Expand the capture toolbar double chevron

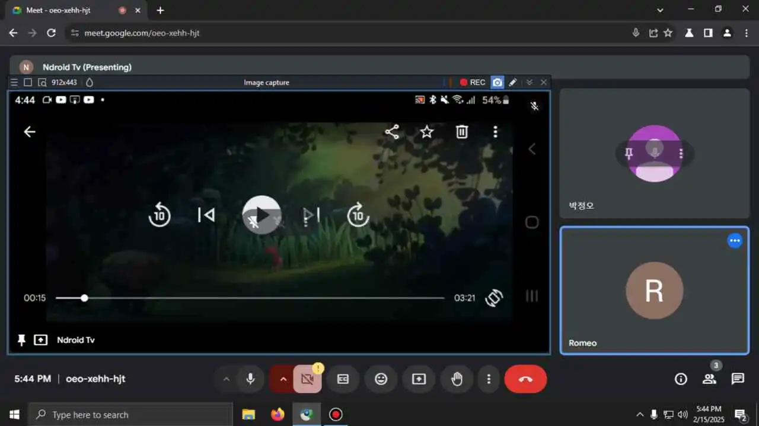coord(530,82)
